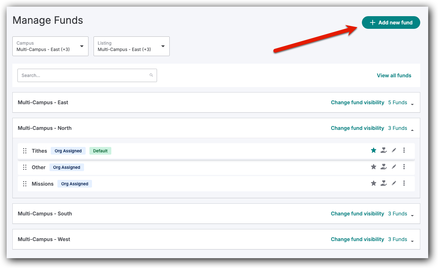Open the Campus dropdown
Image resolution: width=438 pixels, height=268 pixels.
(50, 46)
